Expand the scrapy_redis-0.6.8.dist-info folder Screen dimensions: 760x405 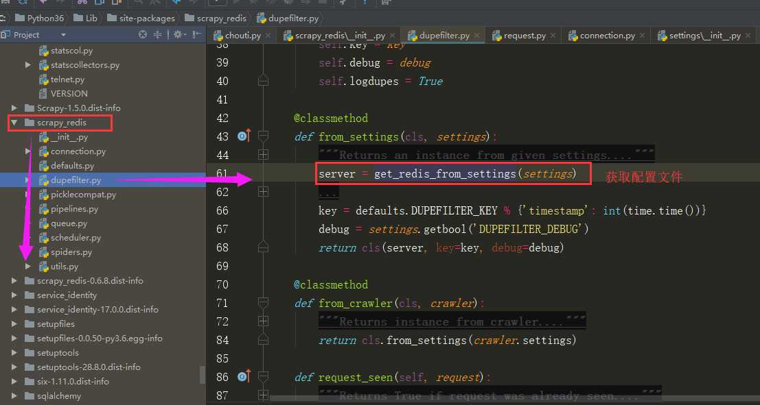pyautogui.click(x=14, y=281)
